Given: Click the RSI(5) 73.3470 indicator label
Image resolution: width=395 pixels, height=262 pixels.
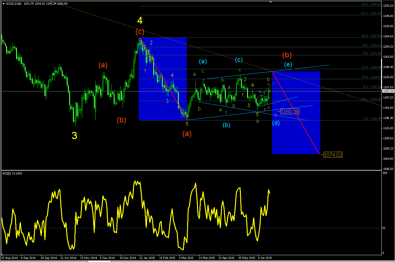Looking at the screenshot, I should [12, 173].
